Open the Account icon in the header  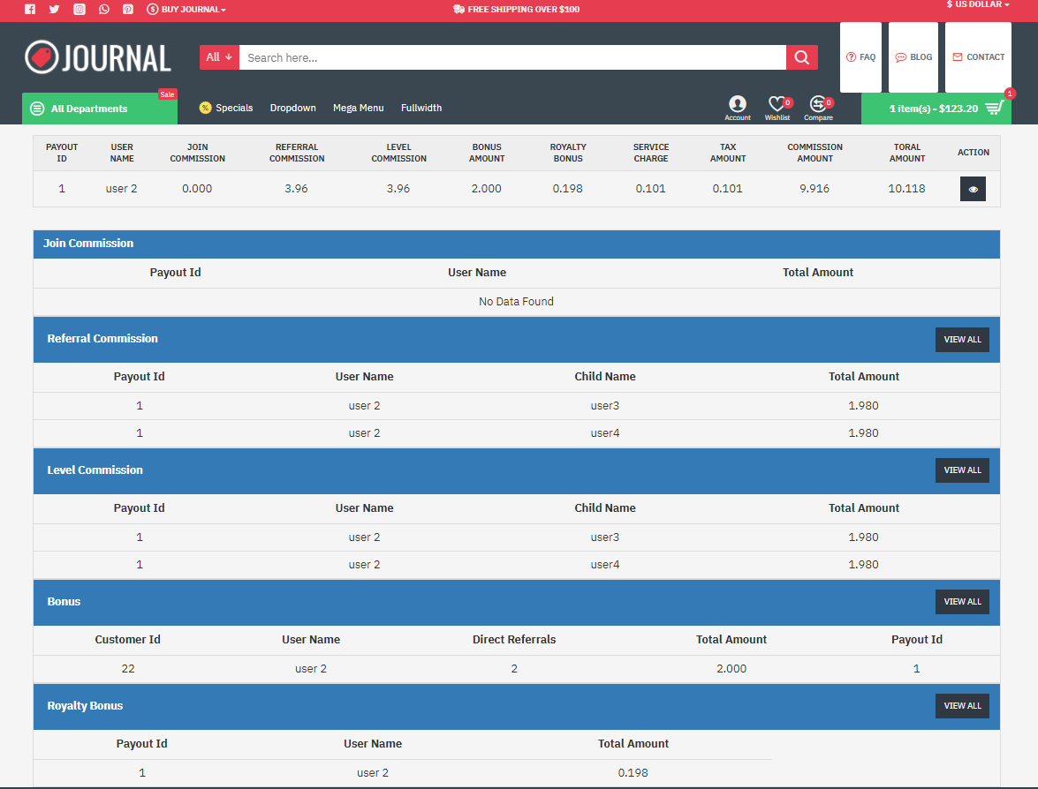[x=738, y=104]
